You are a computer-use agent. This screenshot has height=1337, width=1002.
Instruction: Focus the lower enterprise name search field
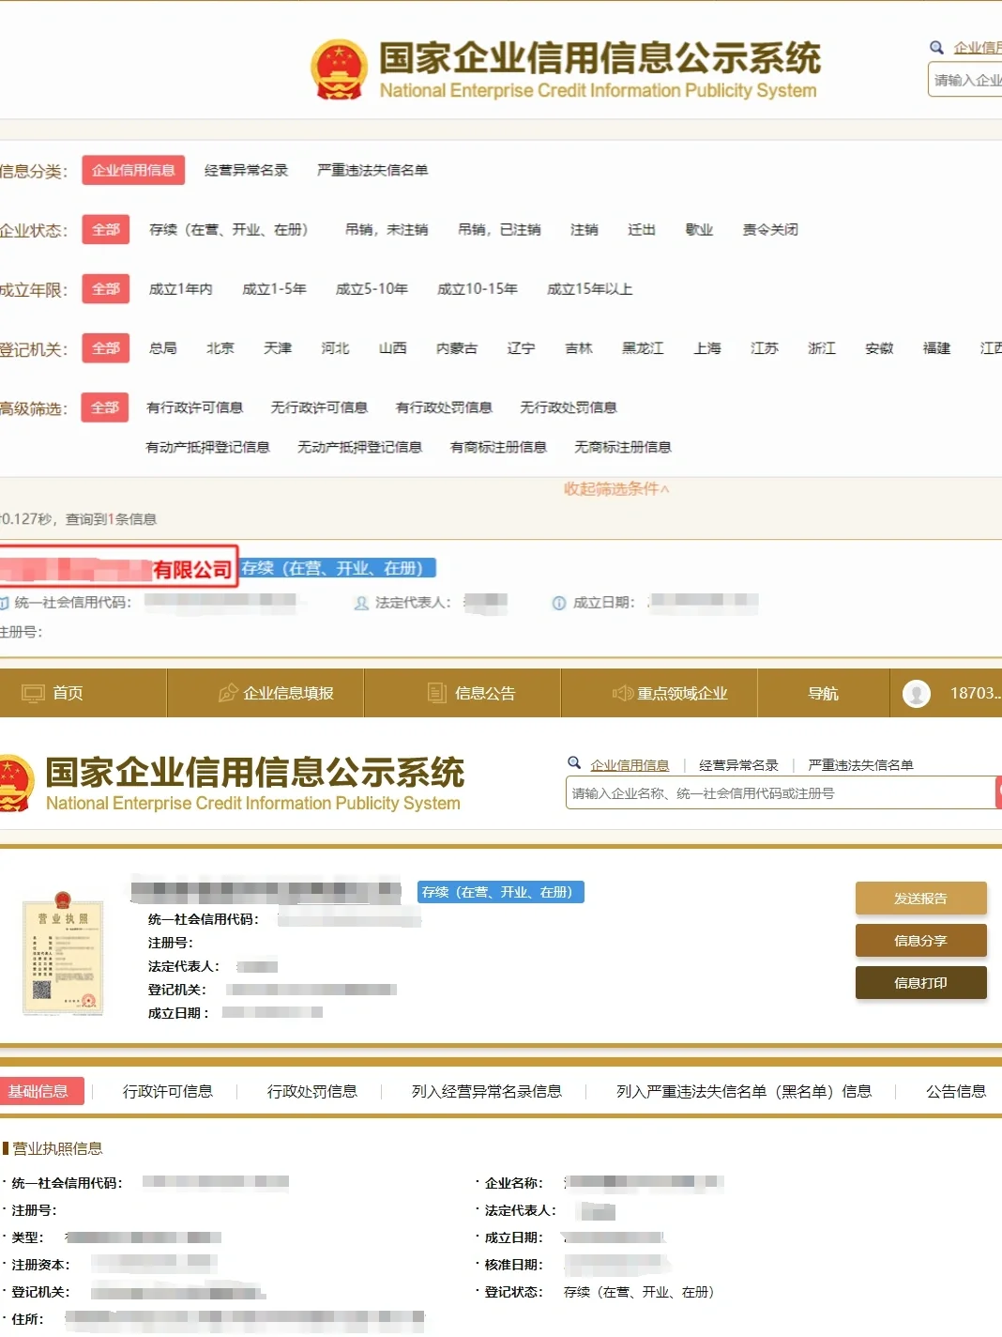(x=781, y=792)
